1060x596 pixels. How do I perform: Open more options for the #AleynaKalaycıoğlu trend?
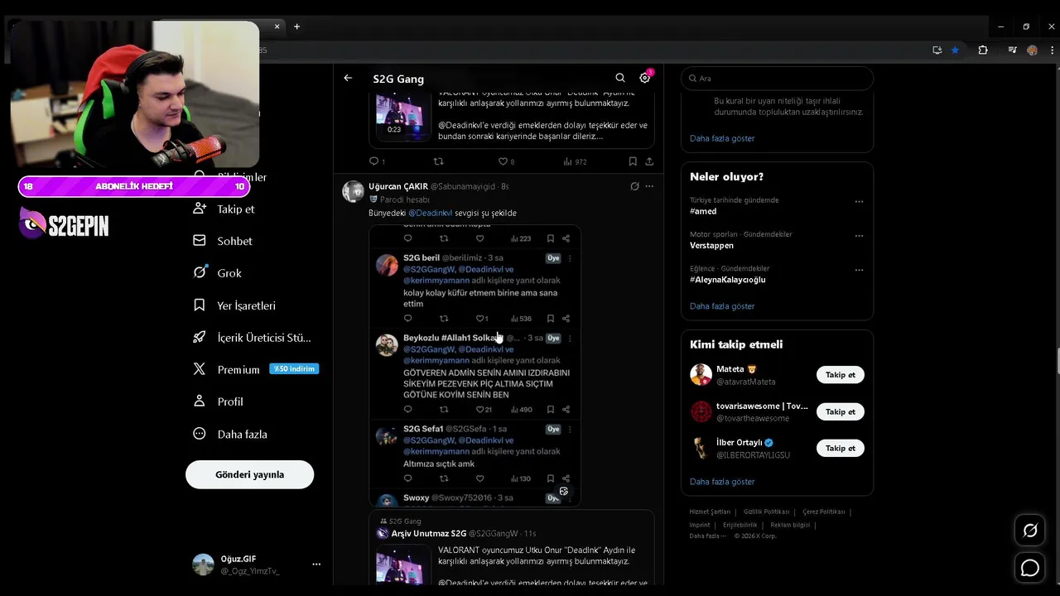[x=859, y=270]
